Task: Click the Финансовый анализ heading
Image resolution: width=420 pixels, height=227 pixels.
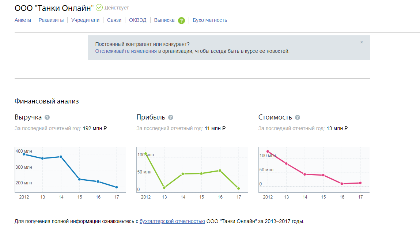Action: (x=47, y=101)
